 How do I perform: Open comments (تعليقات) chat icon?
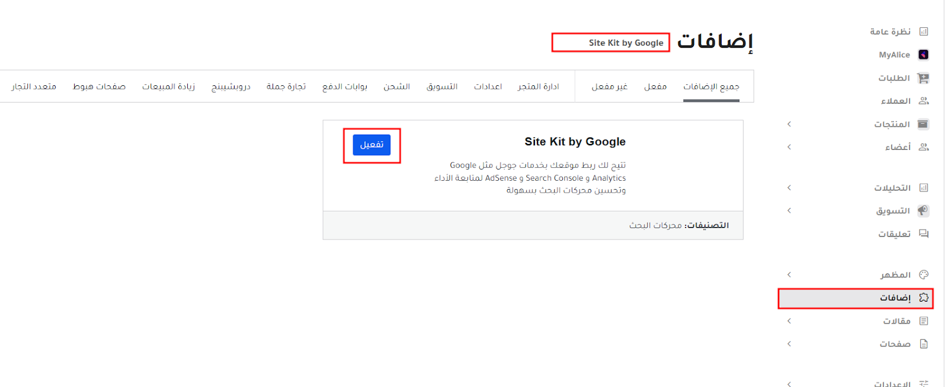coord(923,234)
